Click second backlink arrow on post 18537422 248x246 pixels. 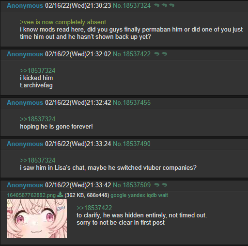coord(164,54)
